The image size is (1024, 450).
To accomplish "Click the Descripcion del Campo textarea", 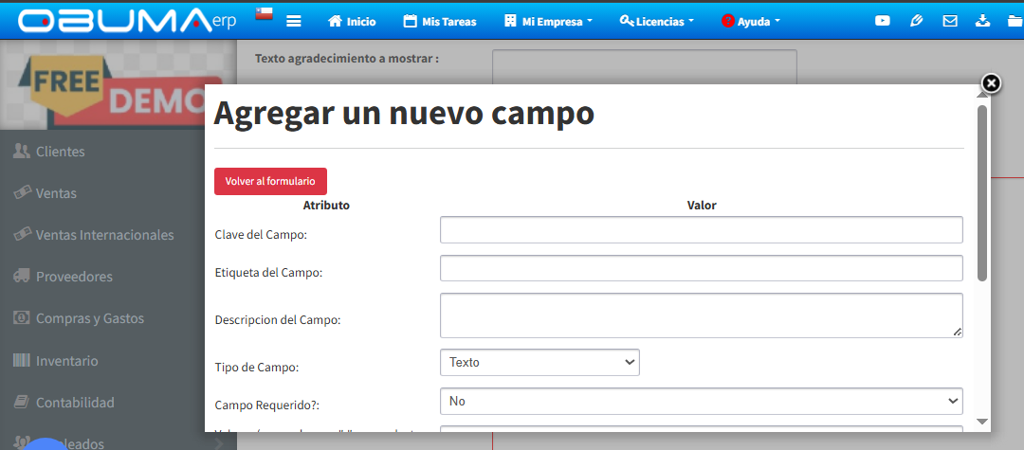I will 702,315.
